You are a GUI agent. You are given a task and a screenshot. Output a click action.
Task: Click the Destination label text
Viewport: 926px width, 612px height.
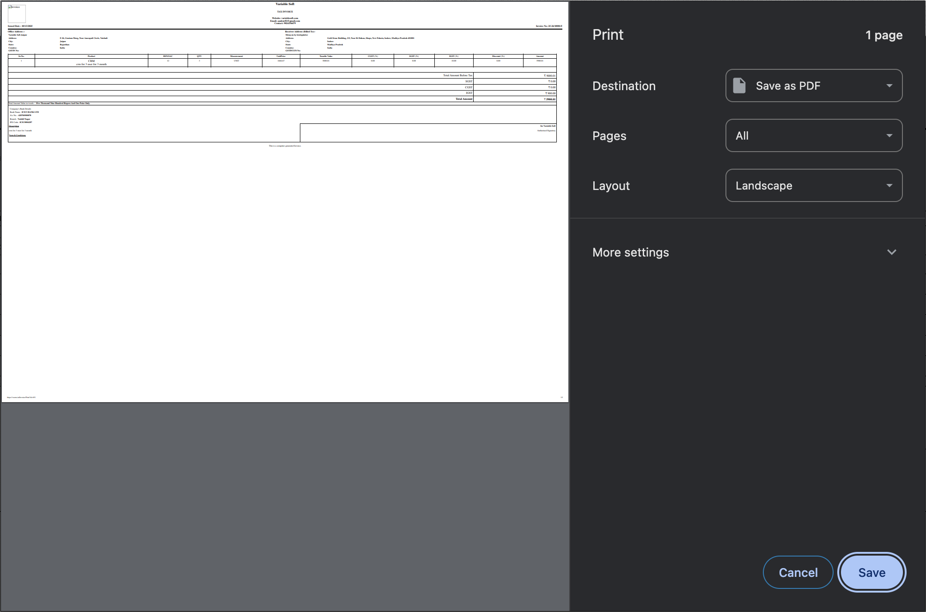click(x=624, y=86)
